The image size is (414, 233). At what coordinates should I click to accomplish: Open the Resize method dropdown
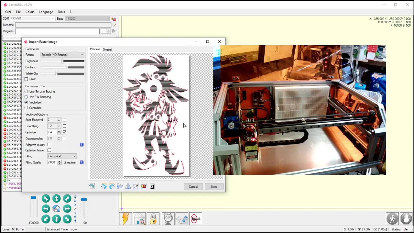62,55
